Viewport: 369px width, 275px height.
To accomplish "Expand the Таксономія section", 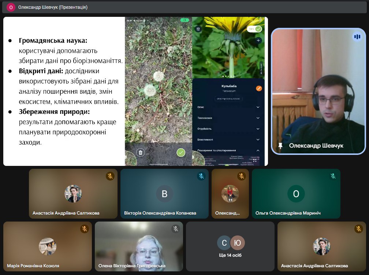I will (258, 118).
